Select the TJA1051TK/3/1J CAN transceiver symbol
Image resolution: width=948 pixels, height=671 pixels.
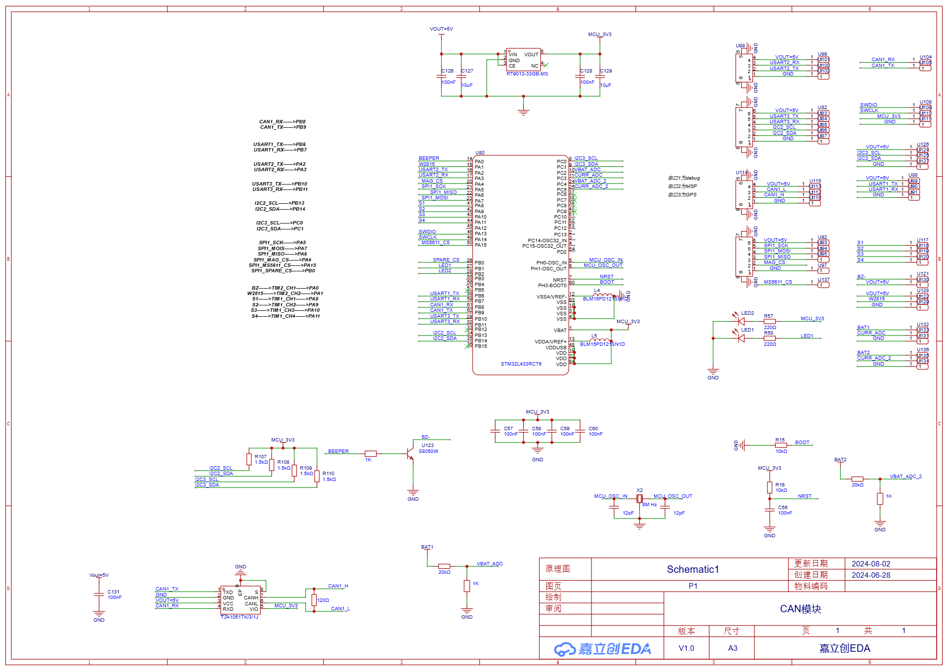click(x=240, y=600)
